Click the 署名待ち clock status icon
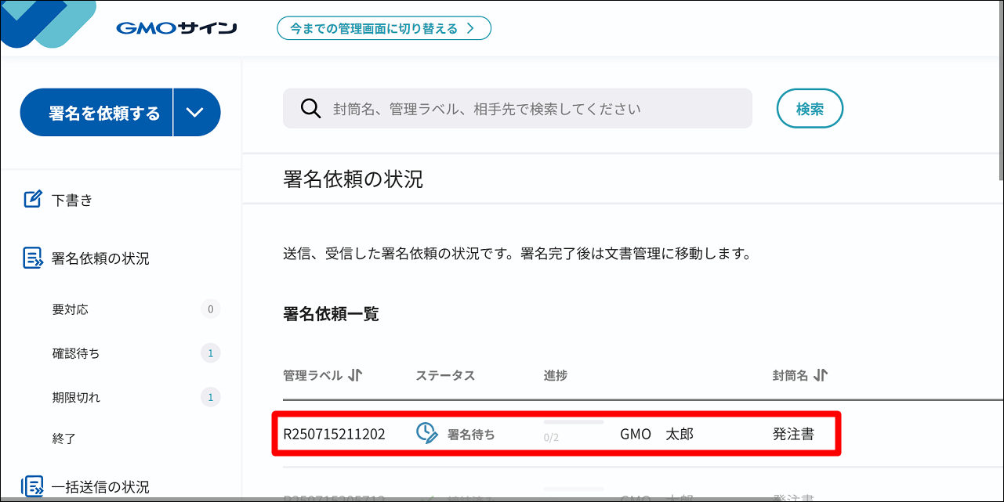 pos(426,433)
